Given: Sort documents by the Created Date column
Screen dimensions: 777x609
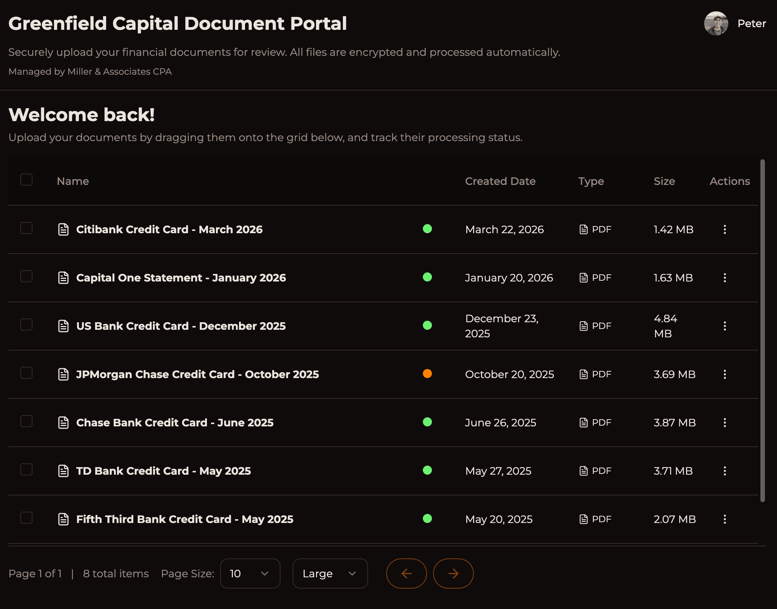Looking at the screenshot, I should click(500, 181).
